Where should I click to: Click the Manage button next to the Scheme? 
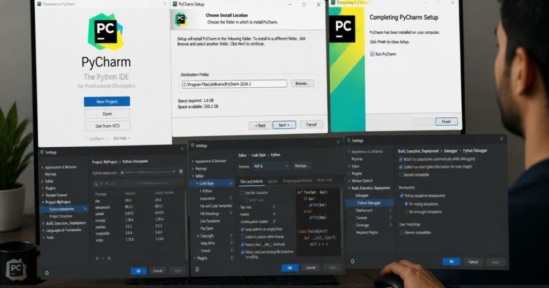click(x=301, y=165)
